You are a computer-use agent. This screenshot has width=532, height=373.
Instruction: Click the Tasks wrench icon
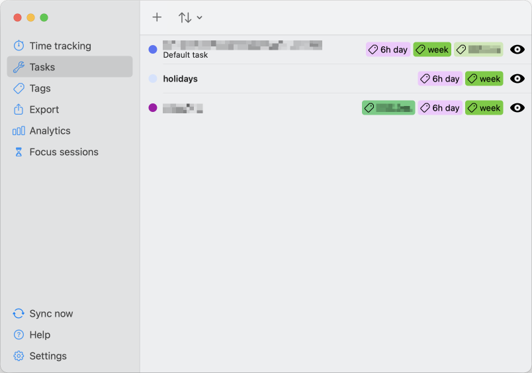click(19, 67)
